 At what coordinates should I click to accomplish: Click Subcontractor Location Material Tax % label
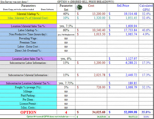point(28,83)
